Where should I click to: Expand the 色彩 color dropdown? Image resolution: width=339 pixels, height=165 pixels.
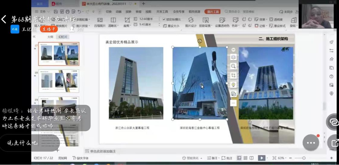[235, 26]
